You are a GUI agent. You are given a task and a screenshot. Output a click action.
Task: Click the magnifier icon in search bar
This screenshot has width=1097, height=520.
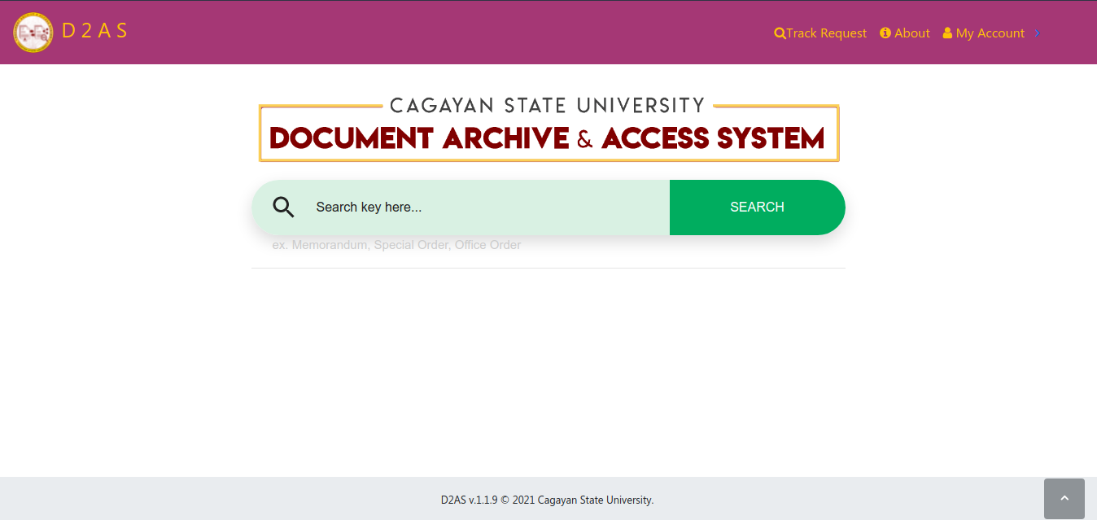(x=283, y=207)
